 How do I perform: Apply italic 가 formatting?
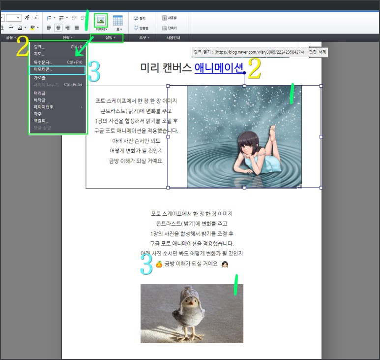click(x=11, y=28)
